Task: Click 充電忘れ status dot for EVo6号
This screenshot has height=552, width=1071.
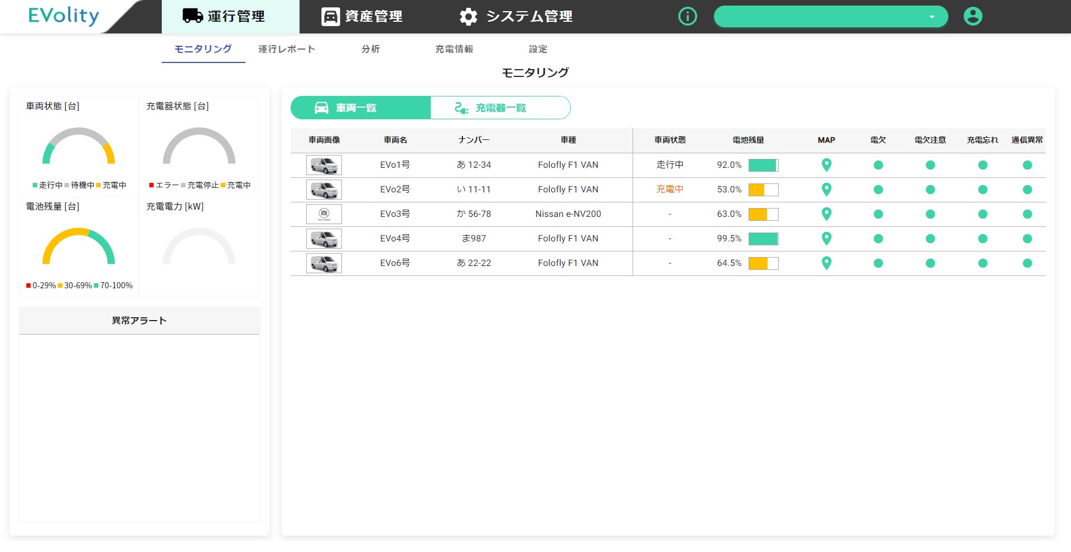Action: (982, 263)
